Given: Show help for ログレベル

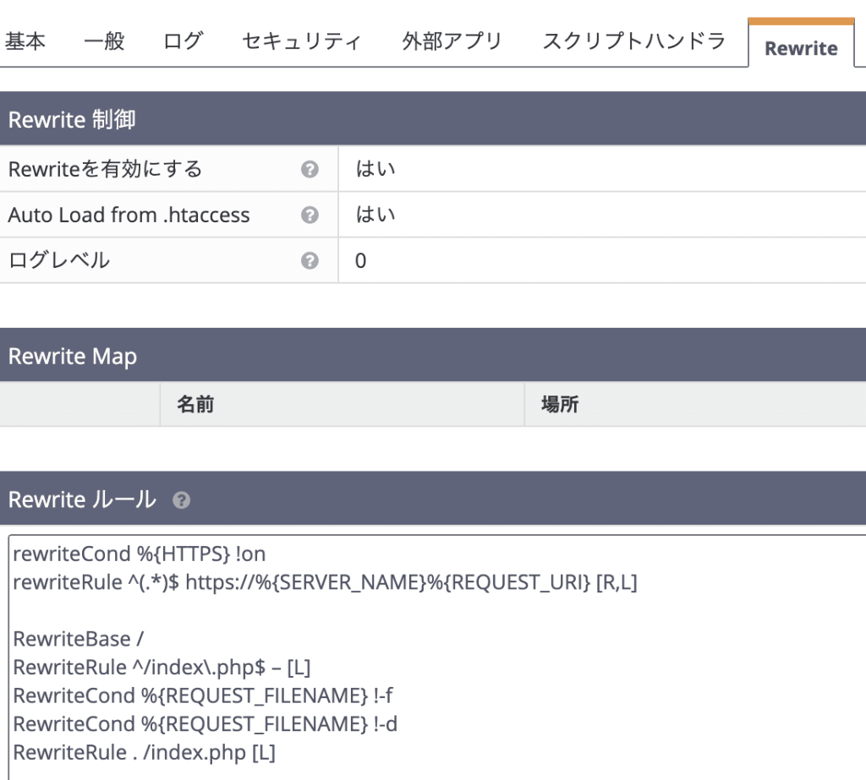Looking at the screenshot, I should [x=310, y=260].
